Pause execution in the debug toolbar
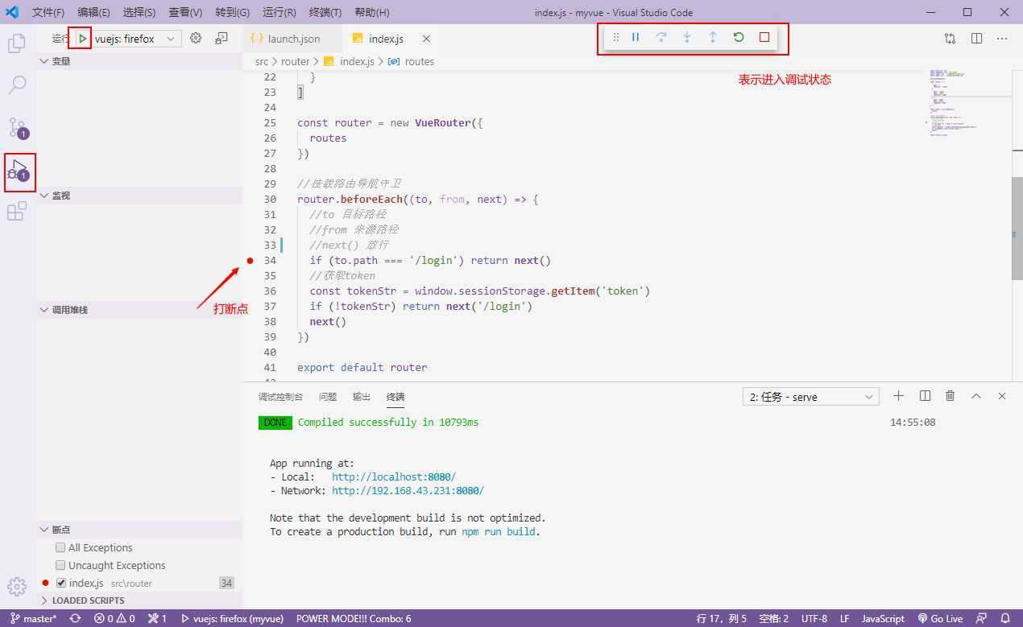Viewport: 1023px width, 627px height. (636, 37)
